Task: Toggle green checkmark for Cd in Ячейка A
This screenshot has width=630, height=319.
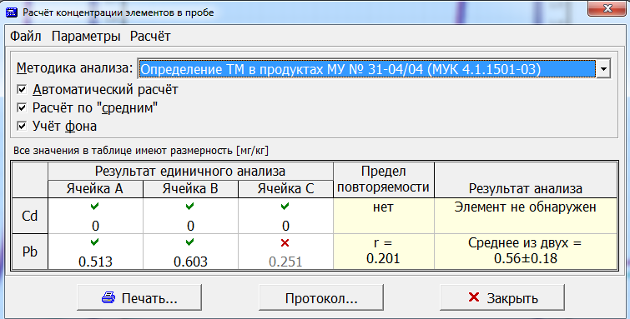Action: (95, 207)
